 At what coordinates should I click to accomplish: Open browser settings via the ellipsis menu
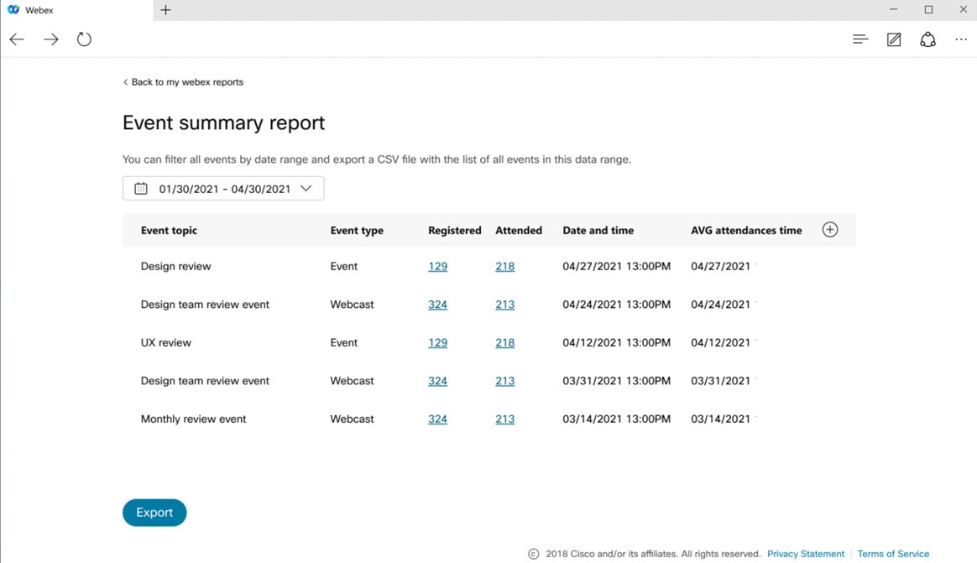[x=960, y=39]
